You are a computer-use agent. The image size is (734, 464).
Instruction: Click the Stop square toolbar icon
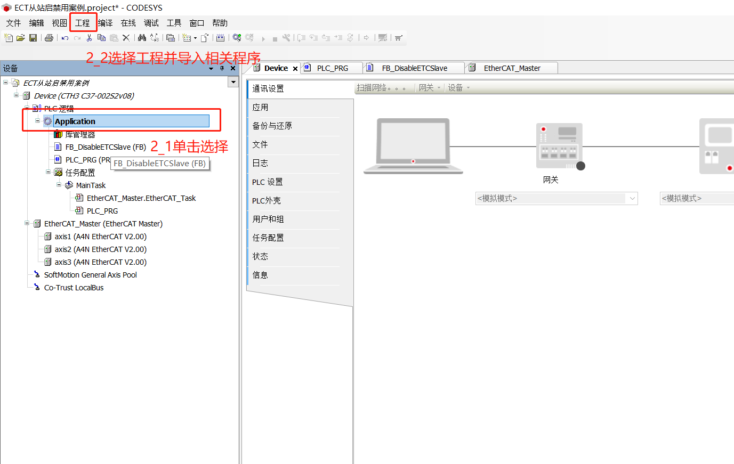(x=275, y=39)
